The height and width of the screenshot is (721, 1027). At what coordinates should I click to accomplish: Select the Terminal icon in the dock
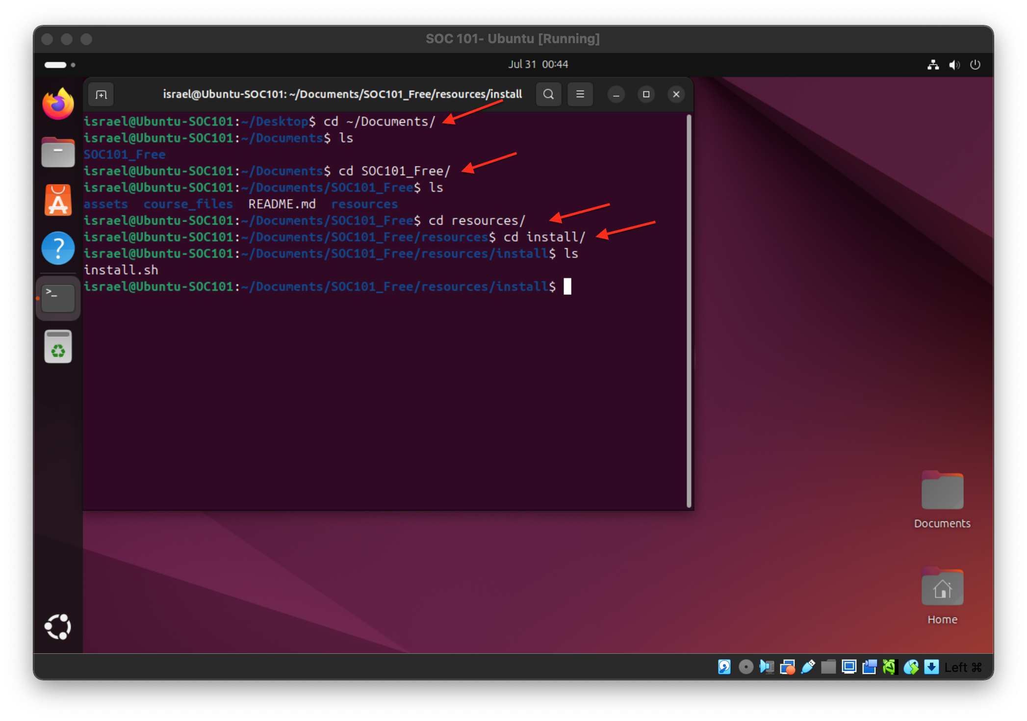58,298
